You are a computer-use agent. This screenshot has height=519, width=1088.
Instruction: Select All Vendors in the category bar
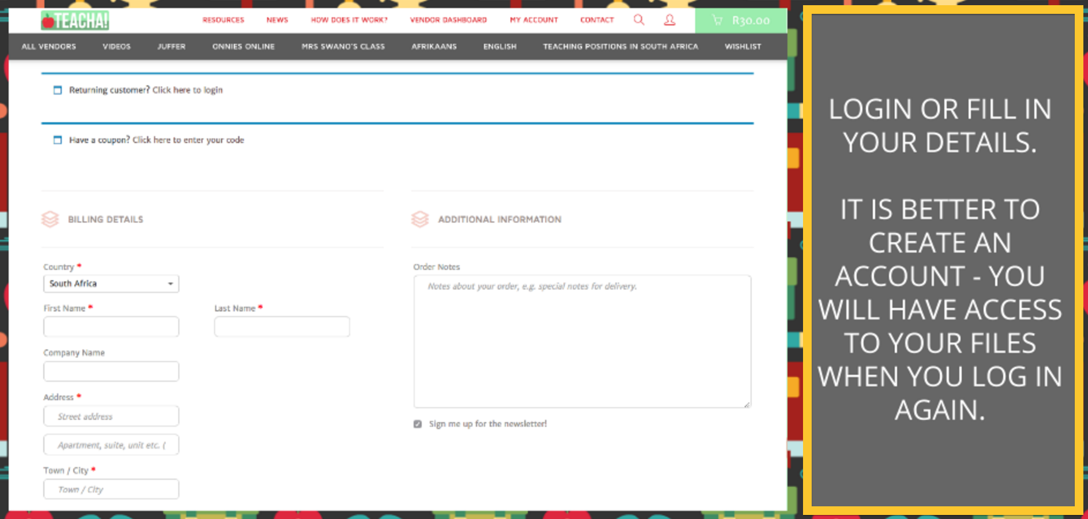(x=49, y=47)
